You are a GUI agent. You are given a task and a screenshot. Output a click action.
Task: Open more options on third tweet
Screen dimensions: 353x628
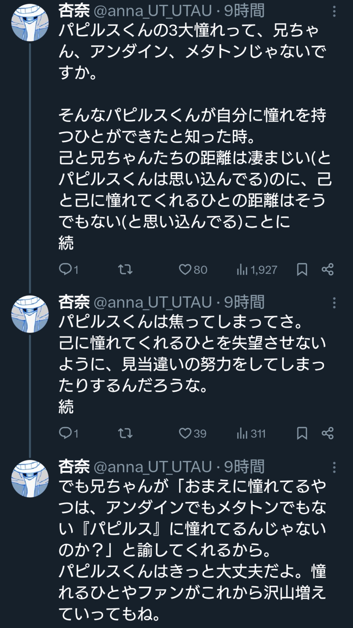click(x=334, y=467)
